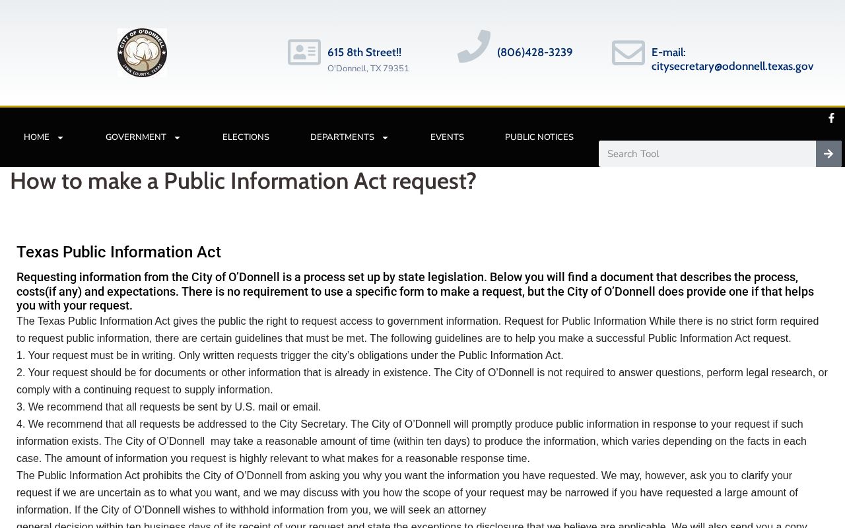Click the City of O'Donnell cotton logo
The height and width of the screenshot is (528, 845).
[142, 53]
